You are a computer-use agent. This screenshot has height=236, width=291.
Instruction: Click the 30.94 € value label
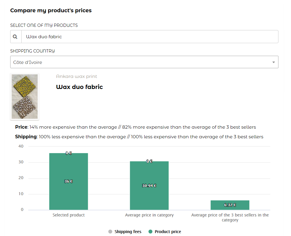pos(149,186)
